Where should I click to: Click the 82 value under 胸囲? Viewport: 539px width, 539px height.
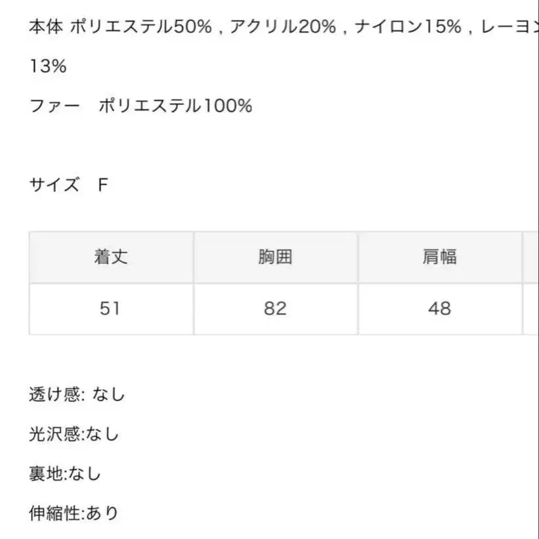[x=275, y=309]
